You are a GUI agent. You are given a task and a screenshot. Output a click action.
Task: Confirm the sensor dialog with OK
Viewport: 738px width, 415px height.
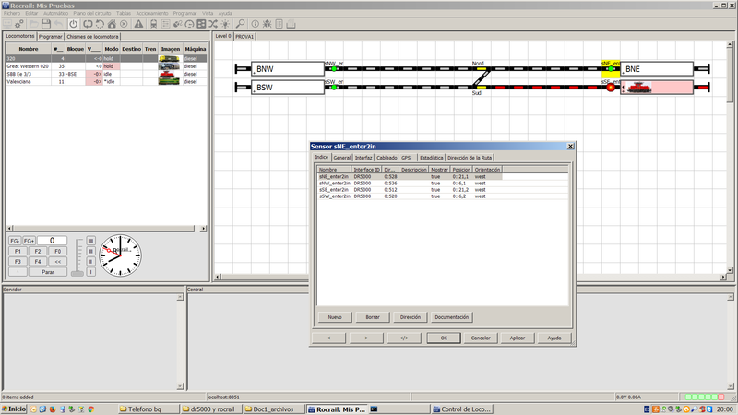coord(444,338)
